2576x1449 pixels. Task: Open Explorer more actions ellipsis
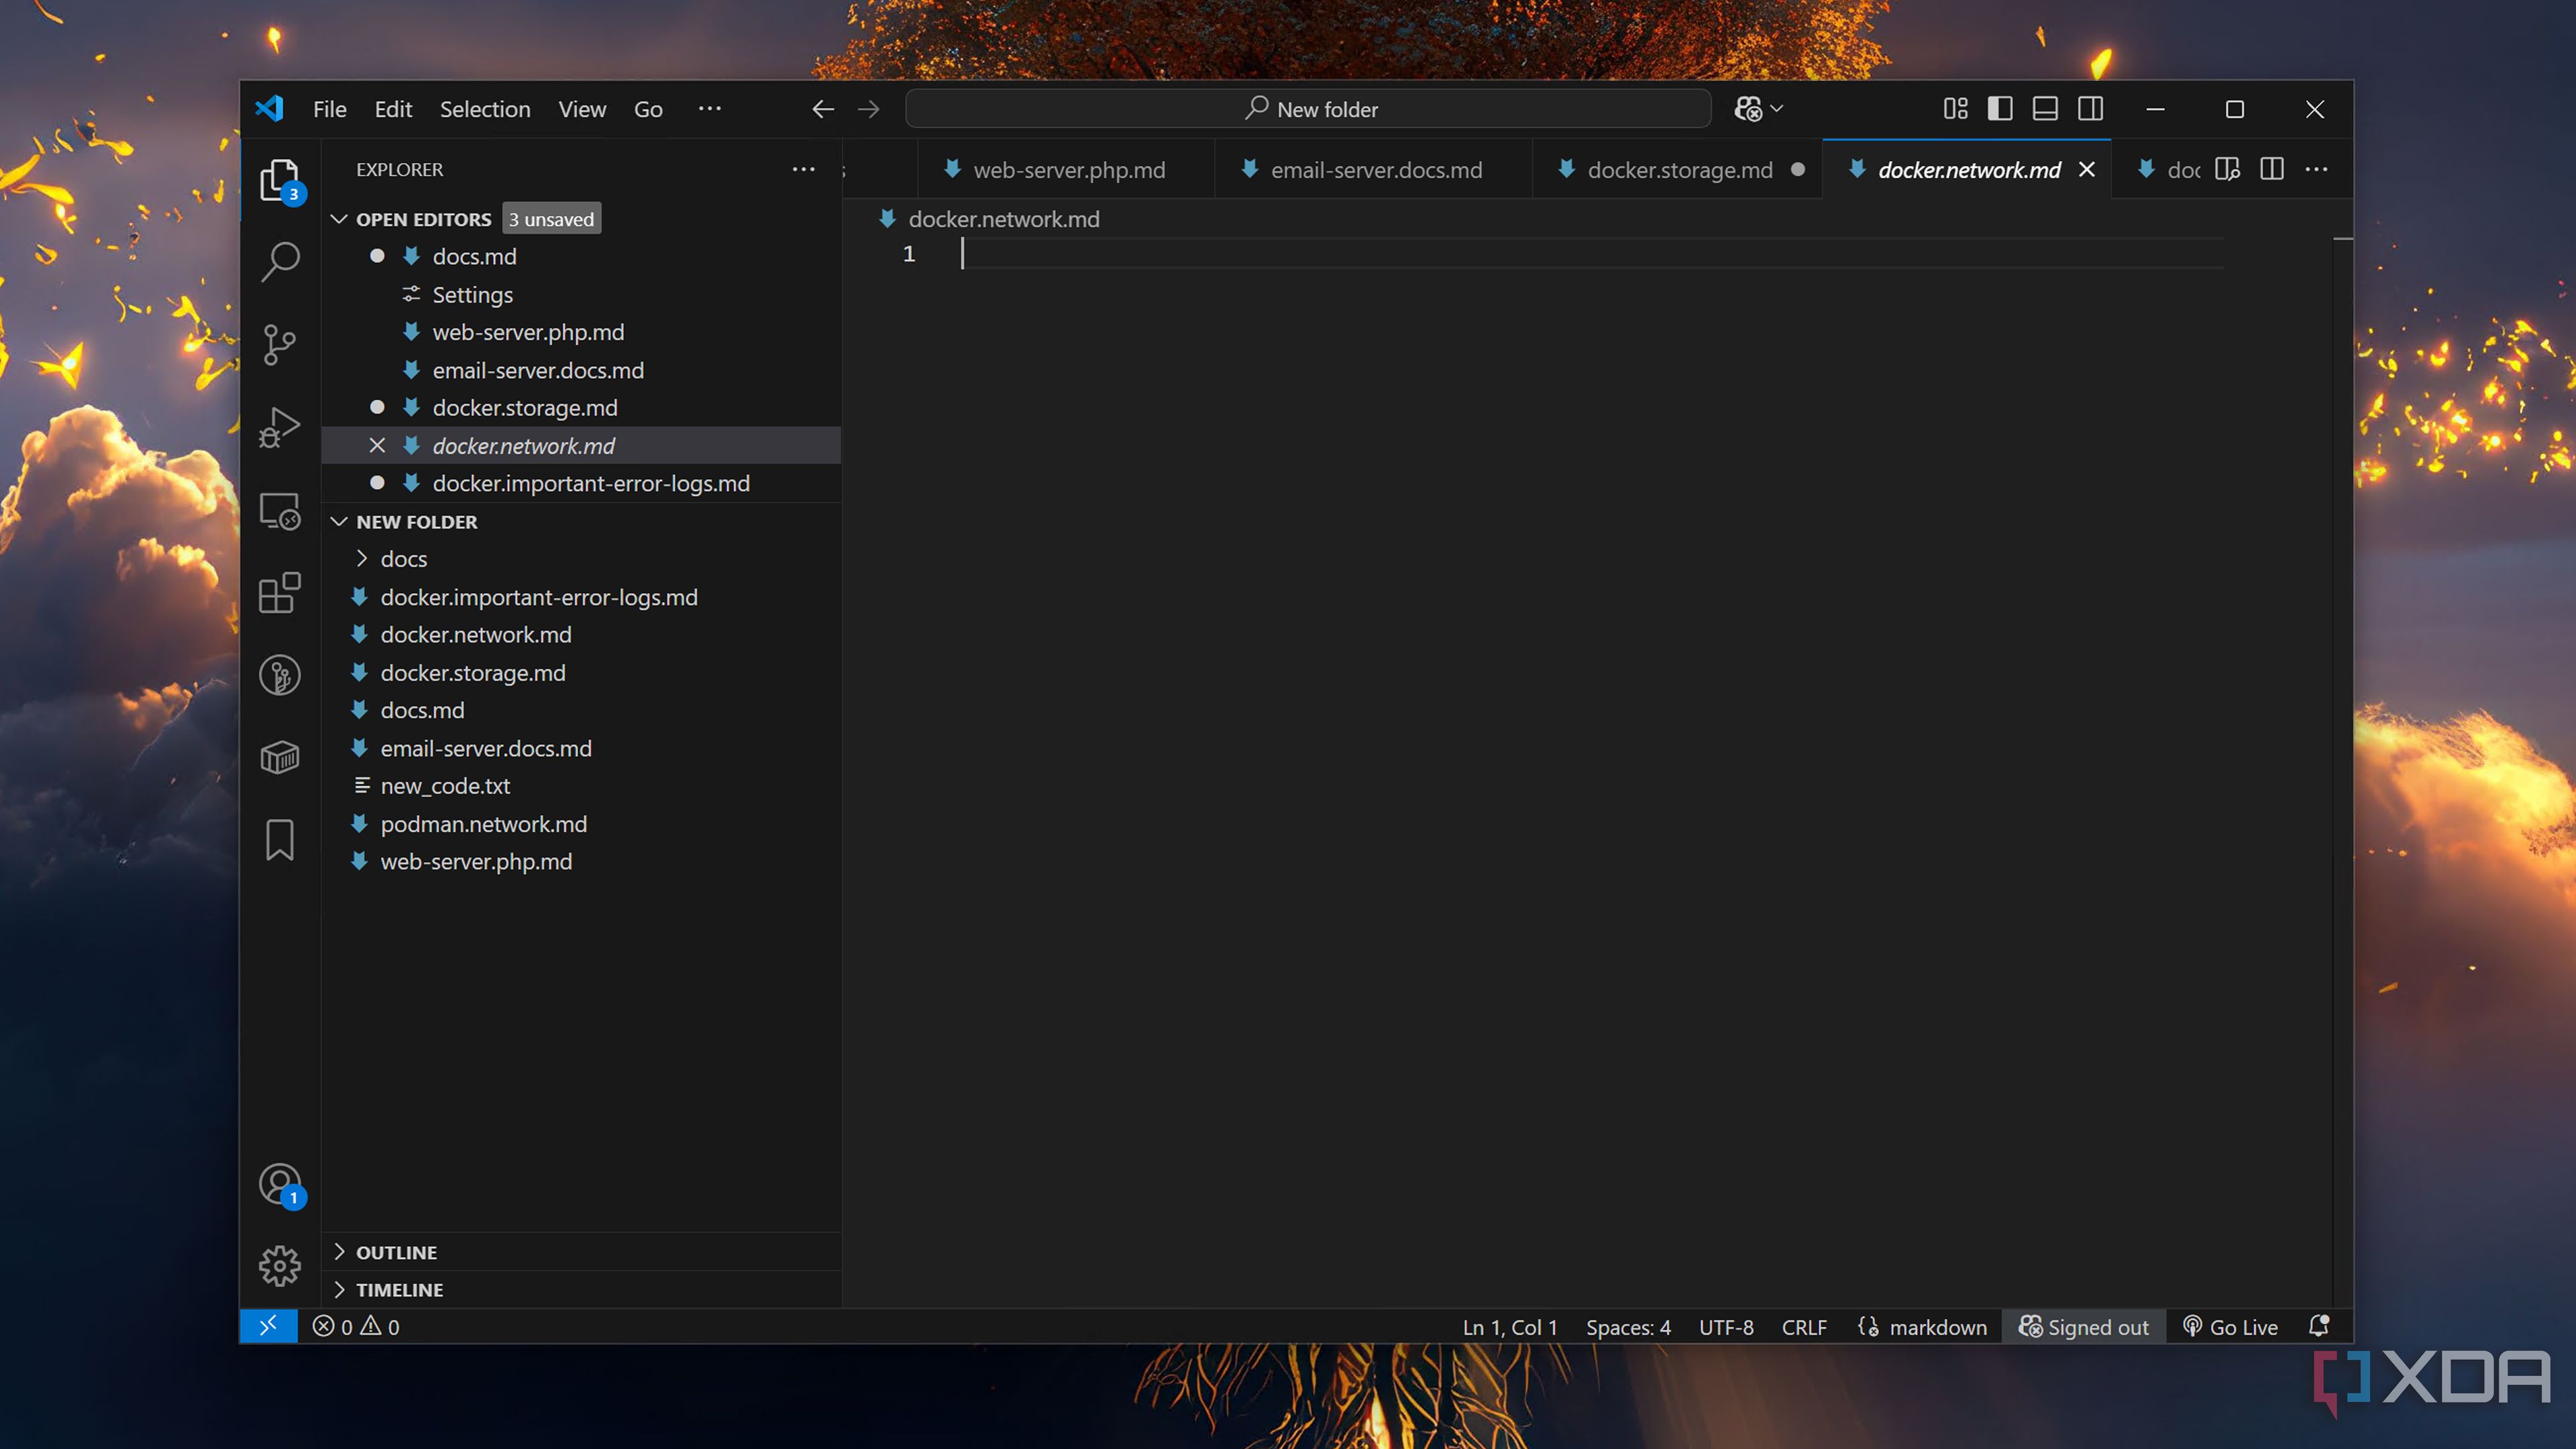coord(803,170)
